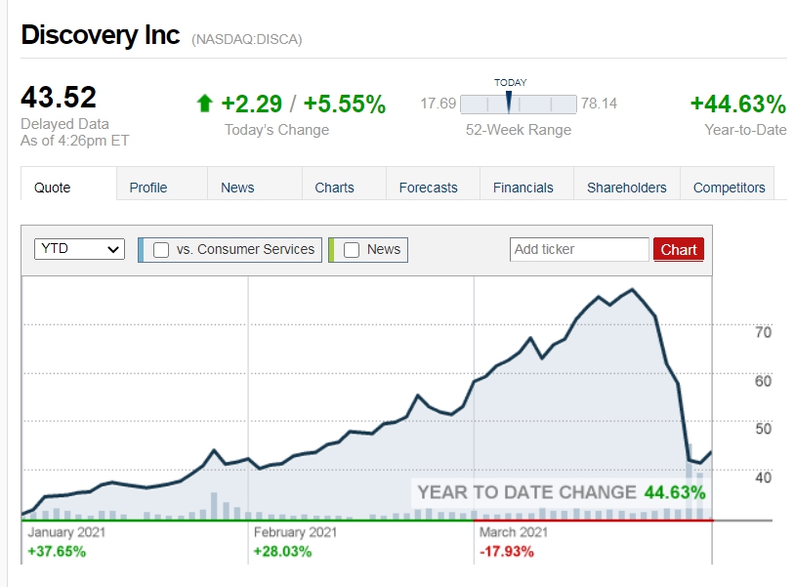The width and height of the screenshot is (794, 587).
Task: Switch to the Profile tab
Action: [148, 188]
